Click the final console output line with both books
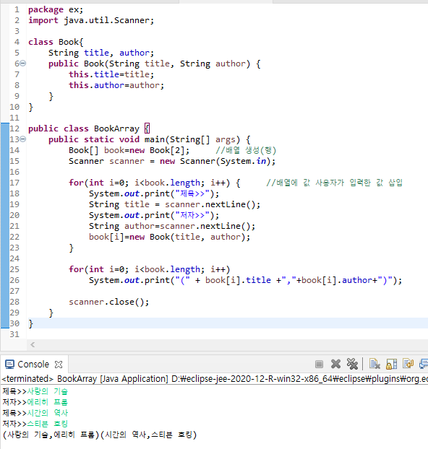The image size is (428, 449). (100, 435)
